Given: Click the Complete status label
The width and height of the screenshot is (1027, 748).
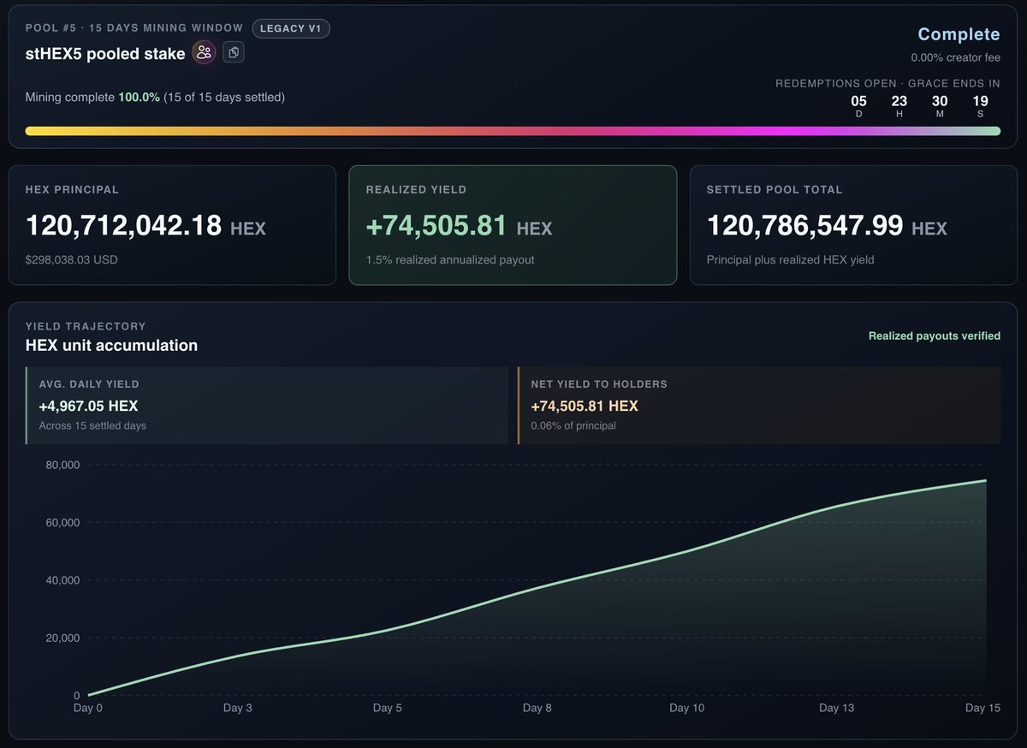Looking at the screenshot, I should (959, 34).
